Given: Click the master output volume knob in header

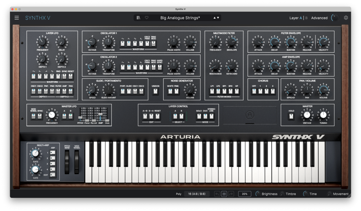Looking at the screenshot, I should [x=335, y=18].
